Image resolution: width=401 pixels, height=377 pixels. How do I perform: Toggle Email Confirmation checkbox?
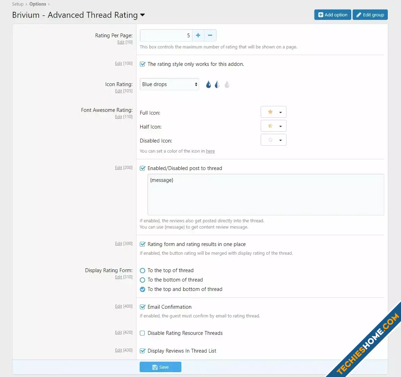pyautogui.click(x=142, y=307)
